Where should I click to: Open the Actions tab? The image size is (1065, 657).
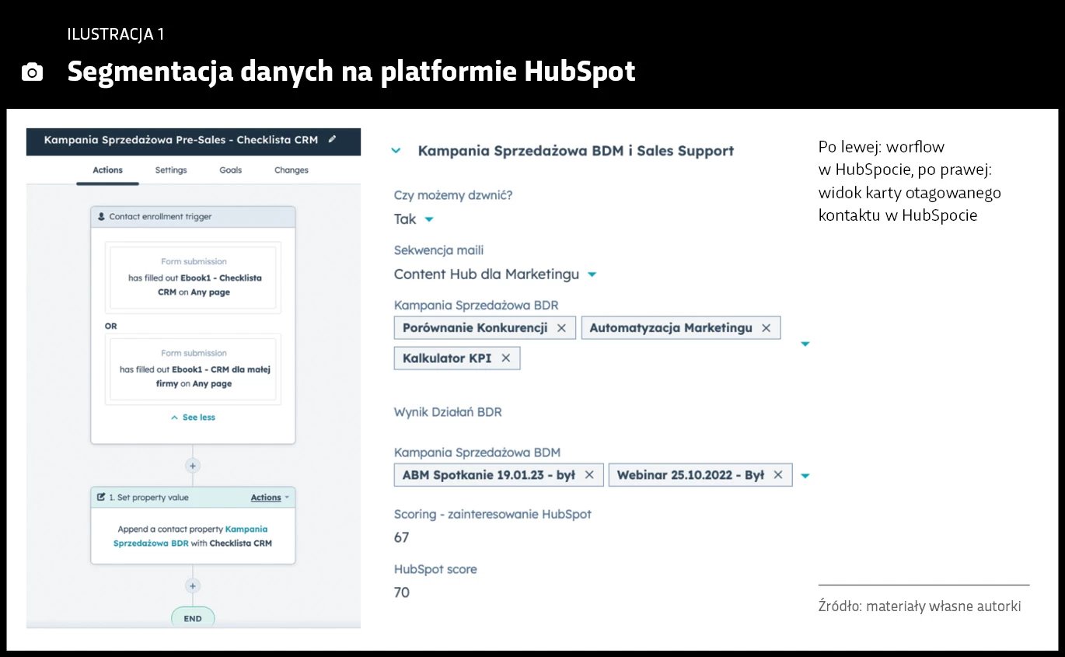tap(107, 170)
